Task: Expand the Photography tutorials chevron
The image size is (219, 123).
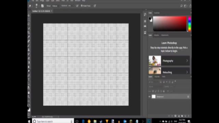Action: point(187,61)
